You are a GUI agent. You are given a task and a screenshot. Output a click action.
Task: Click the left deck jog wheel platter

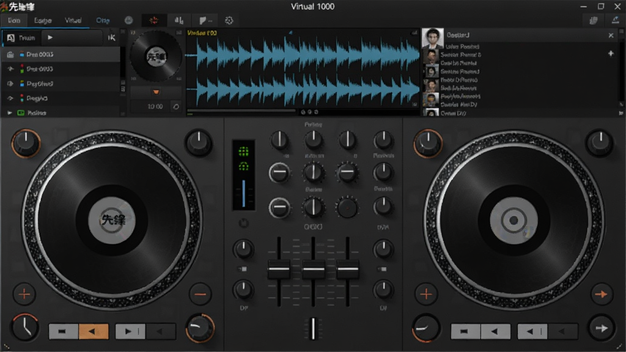click(112, 220)
